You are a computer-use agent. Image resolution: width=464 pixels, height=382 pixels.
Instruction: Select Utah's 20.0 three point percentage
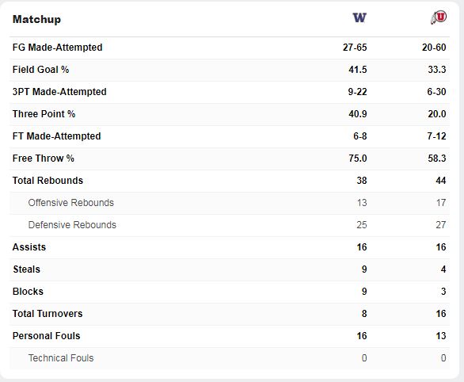click(437, 114)
